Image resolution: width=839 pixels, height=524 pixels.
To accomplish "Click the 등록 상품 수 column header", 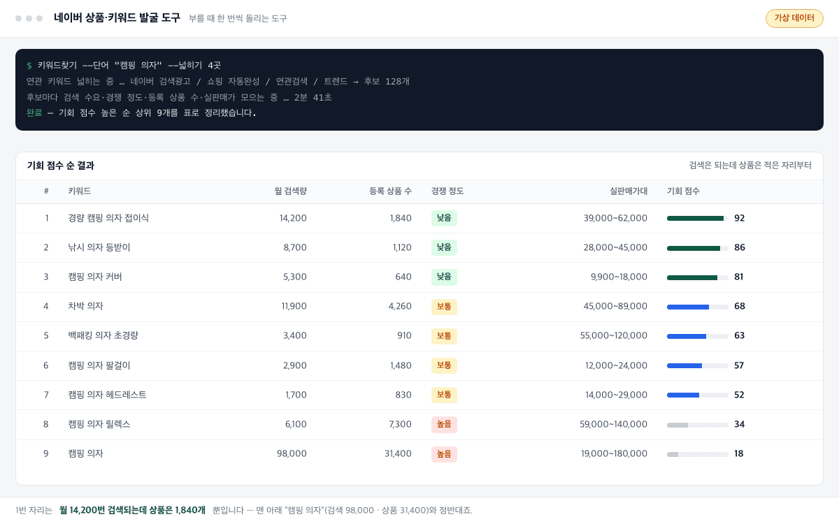I will [x=390, y=191].
